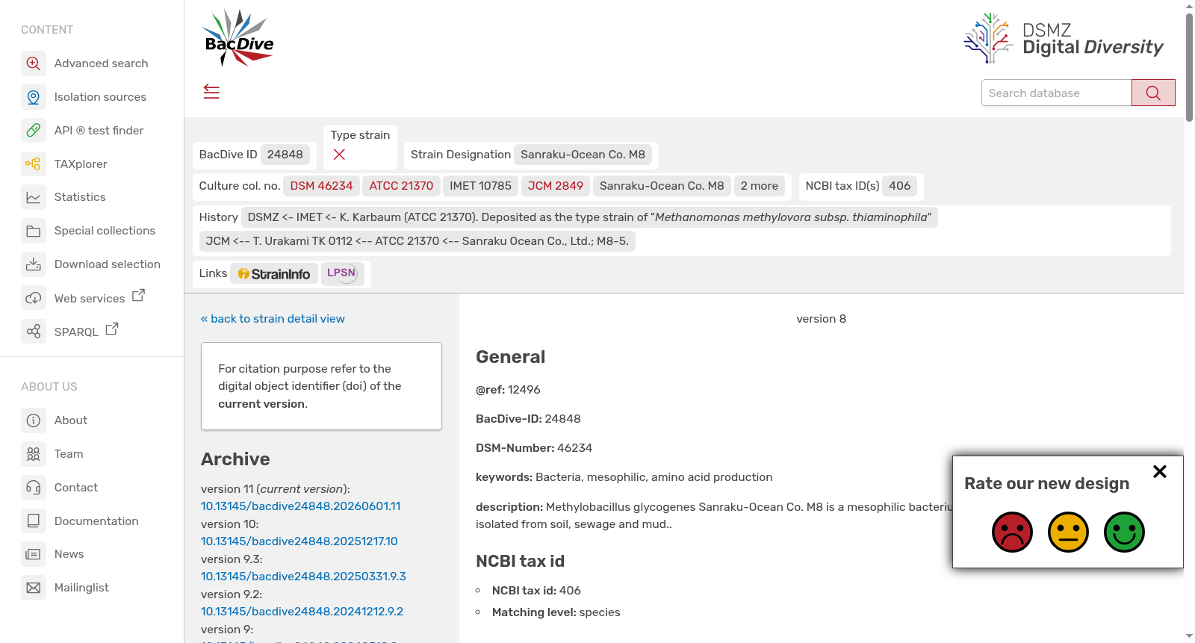Open version 11 DOI link

[x=300, y=506]
